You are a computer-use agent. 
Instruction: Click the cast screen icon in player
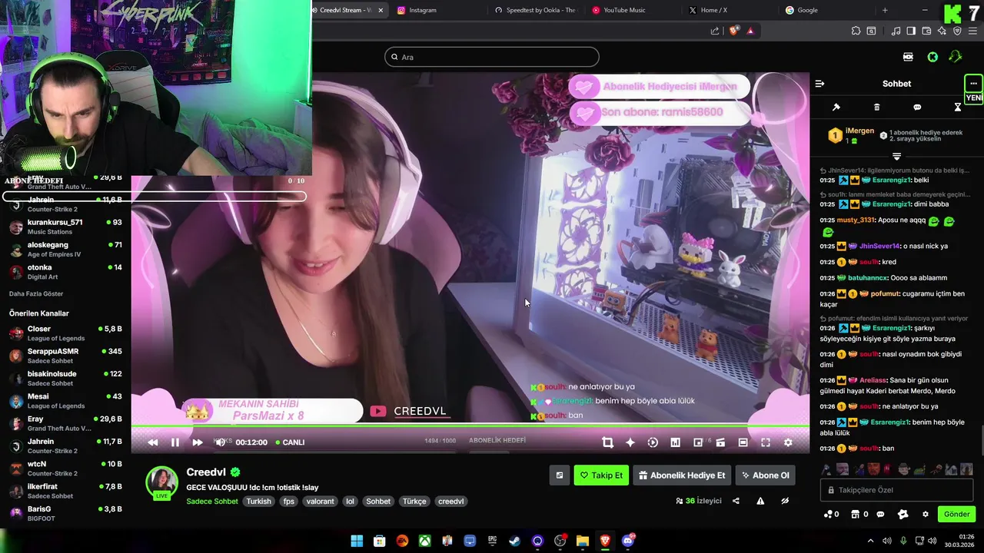(x=720, y=442)
